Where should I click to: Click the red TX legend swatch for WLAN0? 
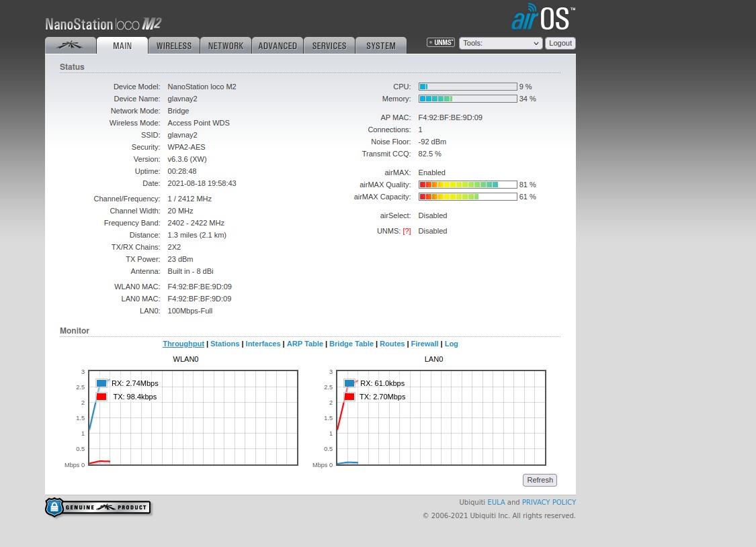point(101,397)
